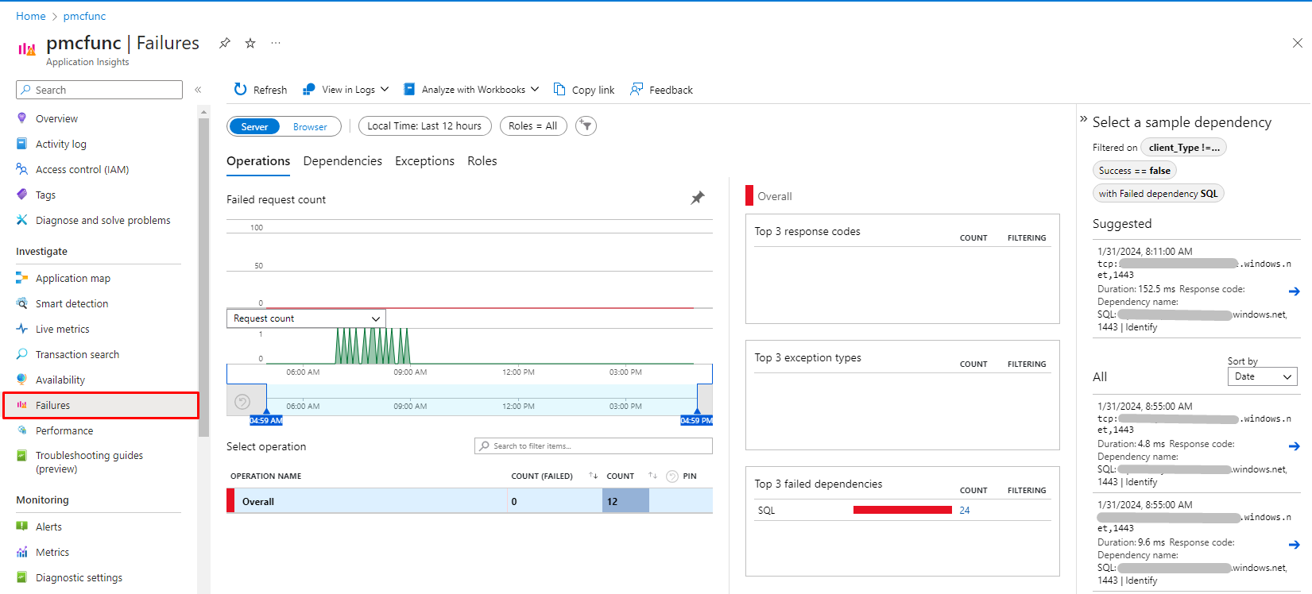The width and height of the screenshot is (1312, 594).
Task: Click the Tags sidebar icon
Action: [22, 195]
